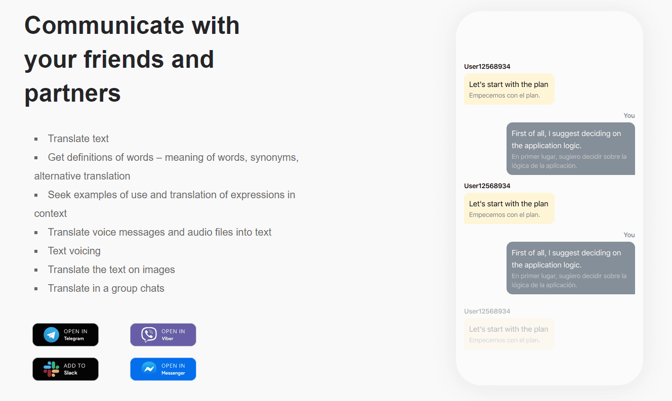Image resolution: width=672 pixels, height=401 pixels.
Task: Click 'Seek examples of use' list item
Action: coord(171,195)
